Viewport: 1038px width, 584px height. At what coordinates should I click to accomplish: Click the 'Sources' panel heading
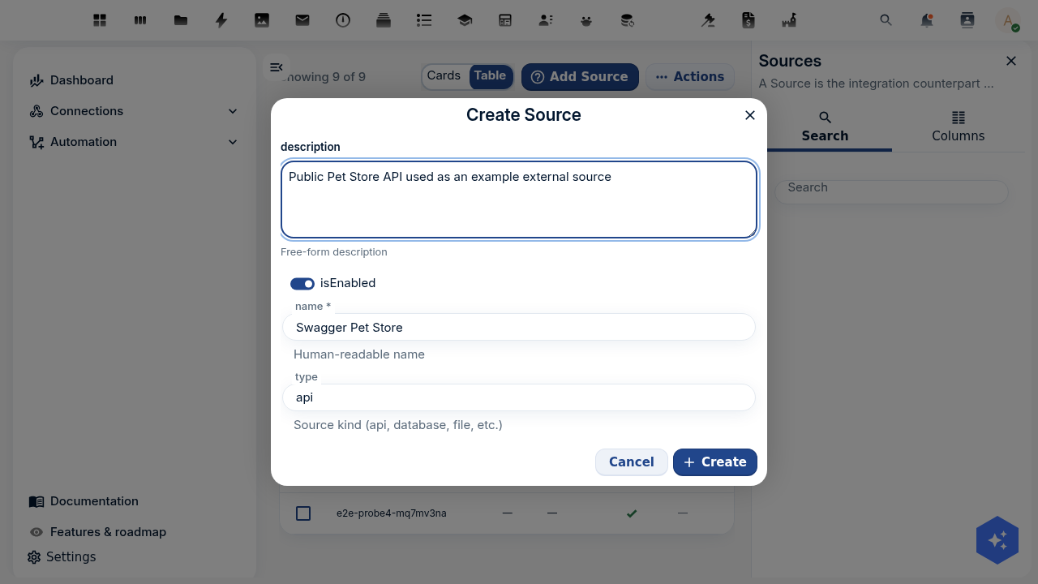click(x=790, y=61)
